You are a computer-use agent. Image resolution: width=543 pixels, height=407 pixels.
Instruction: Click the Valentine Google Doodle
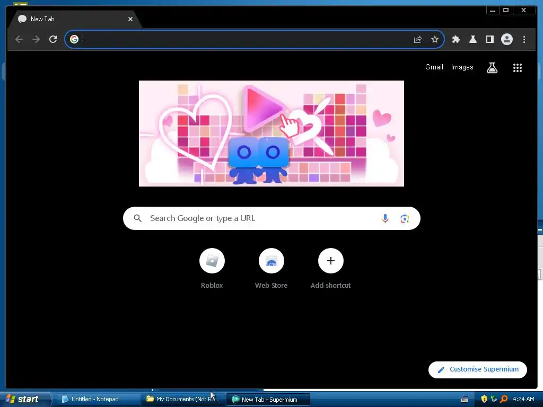tap(271, 134)
